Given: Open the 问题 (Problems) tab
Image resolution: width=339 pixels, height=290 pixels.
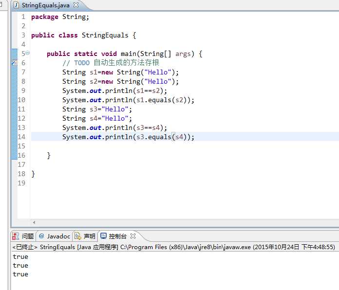Looking at the screenshot, I should (x=23, y=236).
